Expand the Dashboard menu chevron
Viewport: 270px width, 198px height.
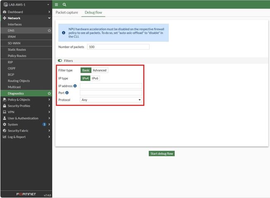[x=49, y=12]
